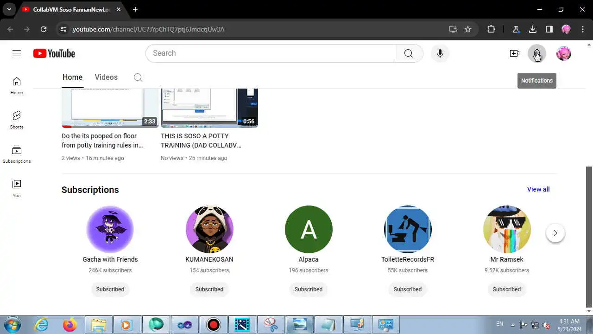Open the Notifications bell
The width and height of the screenshot is (593, 334).
click(536, 53)
